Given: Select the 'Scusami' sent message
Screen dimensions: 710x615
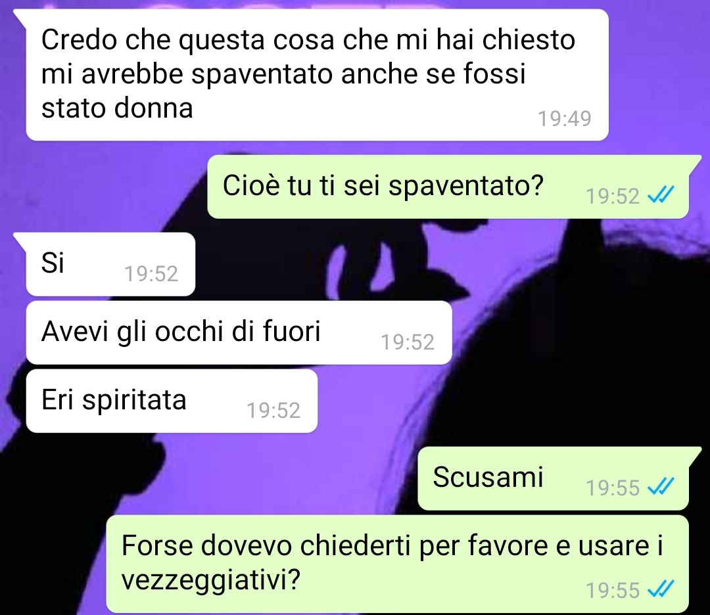Looking at the screenshot, I should 554,478.
